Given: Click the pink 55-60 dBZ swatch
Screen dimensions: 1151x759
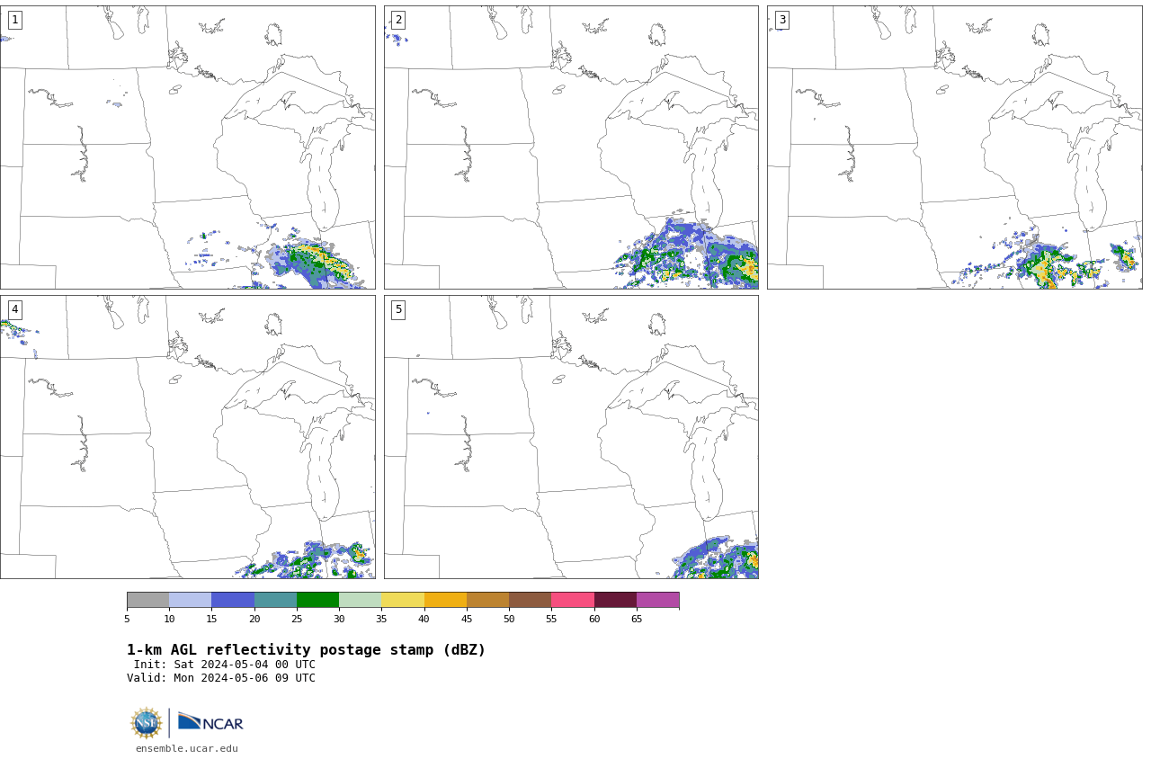Looking at the screenshot, I should tap(573, 600).
